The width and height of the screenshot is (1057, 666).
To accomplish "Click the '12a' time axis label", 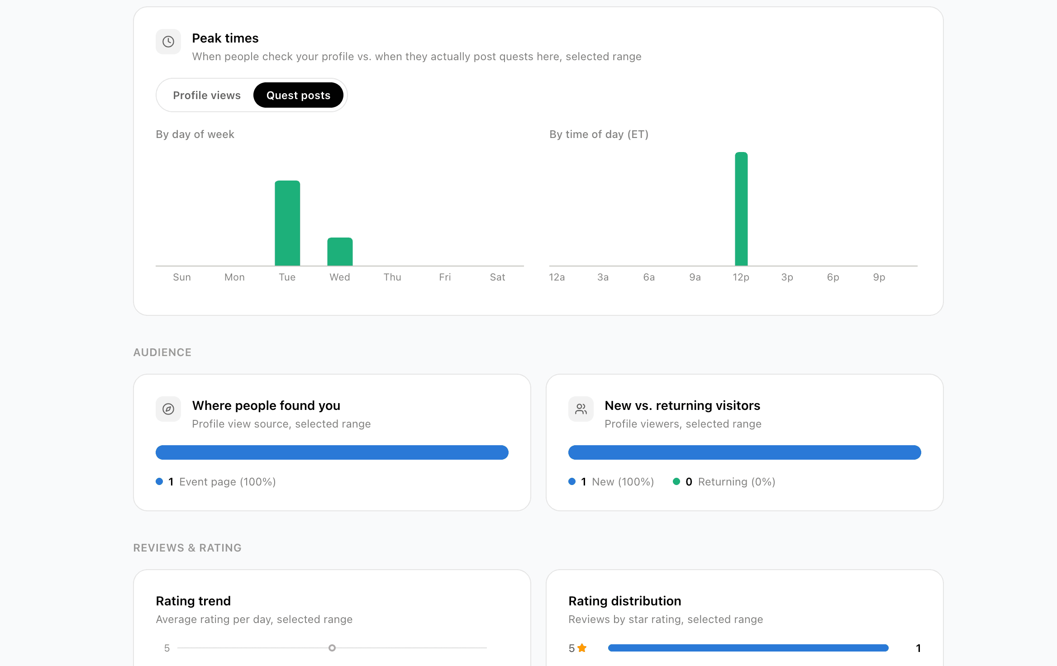I will tap(557, 277).
